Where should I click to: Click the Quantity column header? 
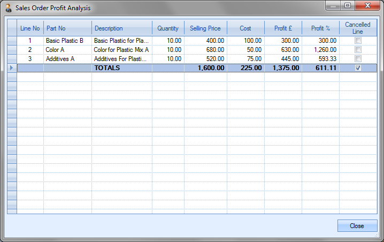point(168,28)
